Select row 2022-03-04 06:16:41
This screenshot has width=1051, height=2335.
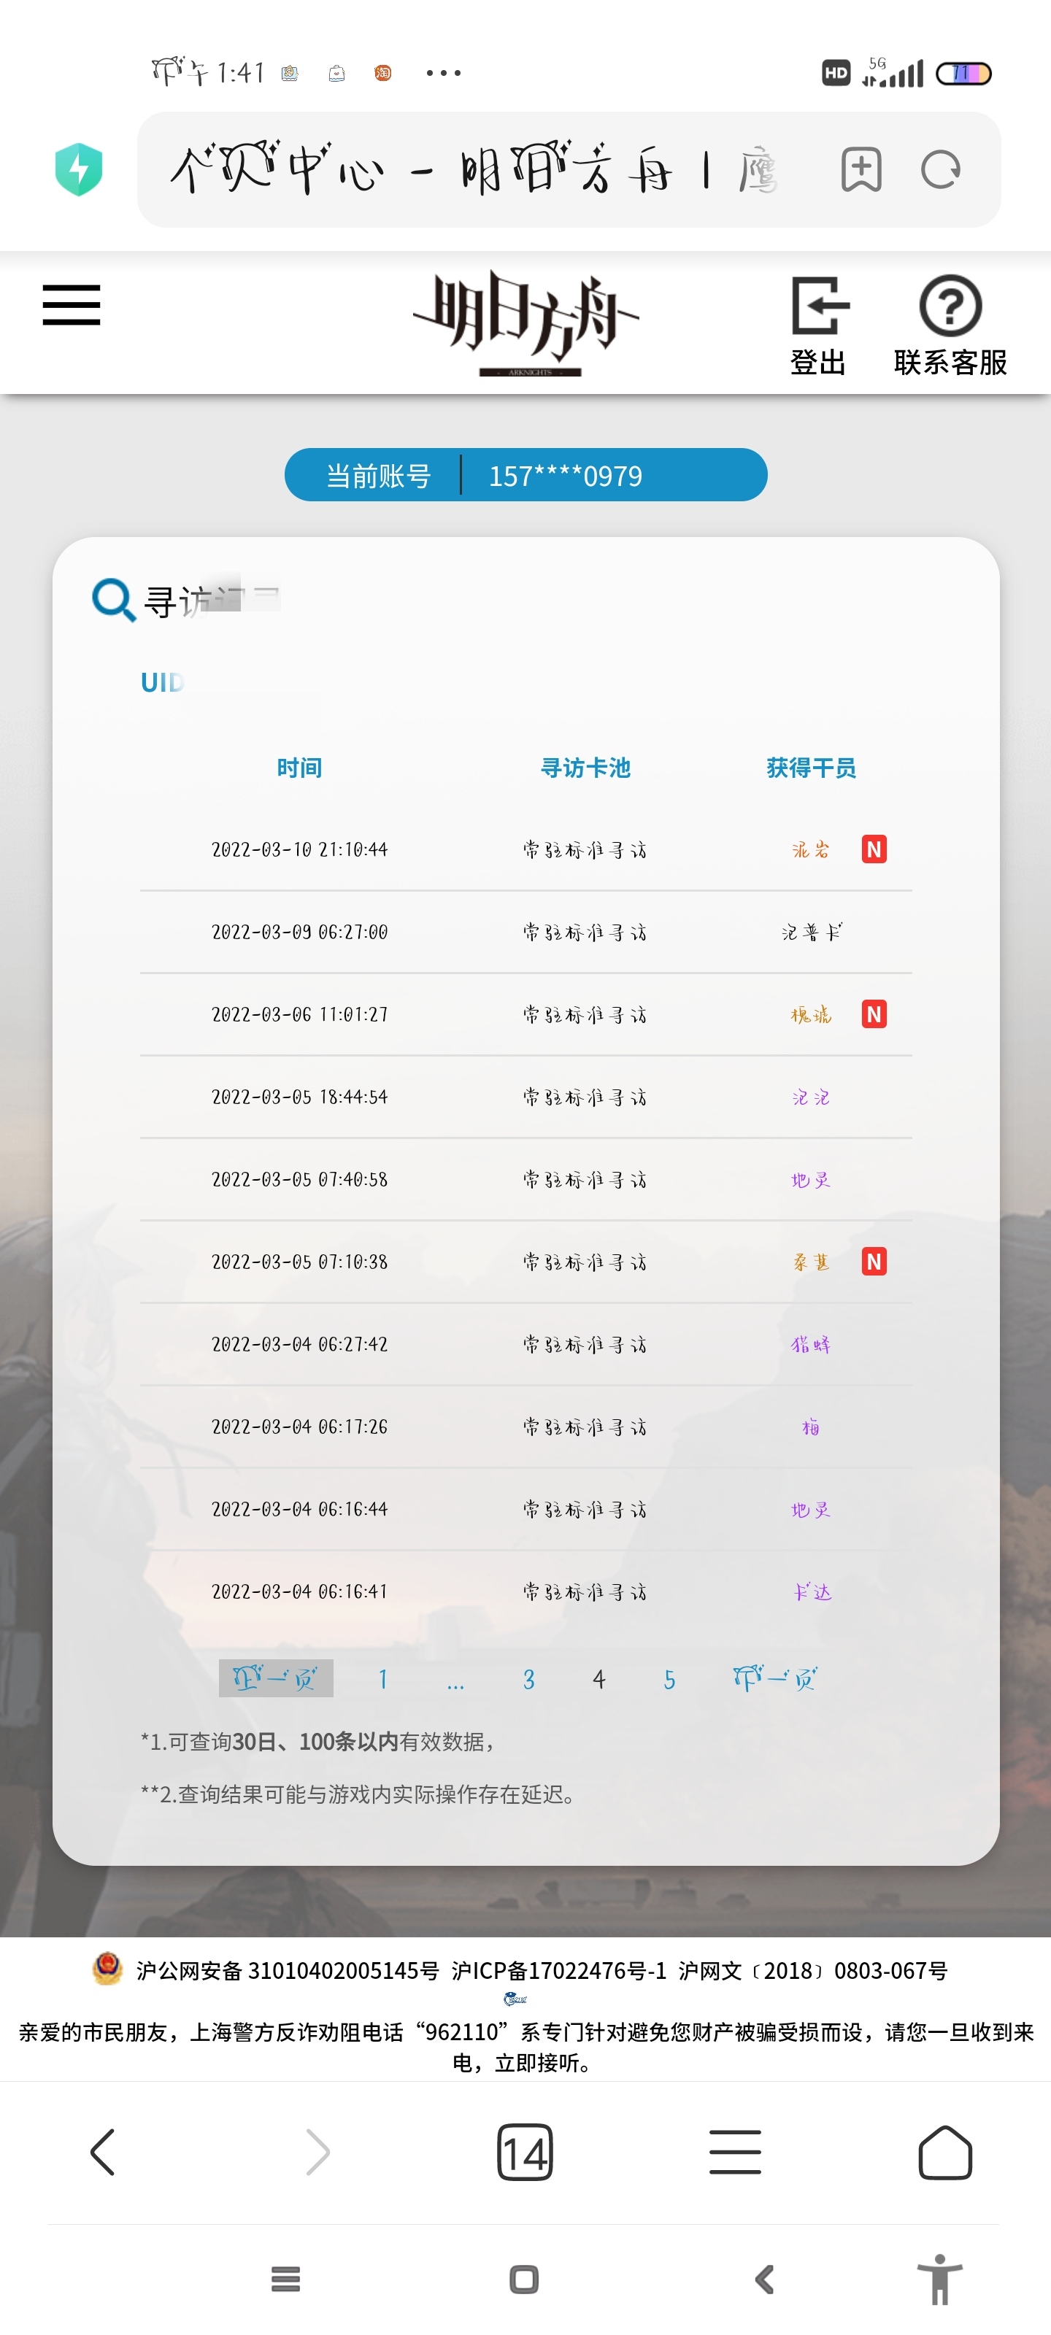tap(526, 1591)
